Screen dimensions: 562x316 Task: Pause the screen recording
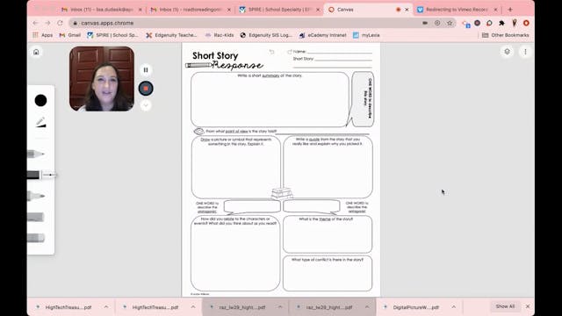(x=146, y=70)
